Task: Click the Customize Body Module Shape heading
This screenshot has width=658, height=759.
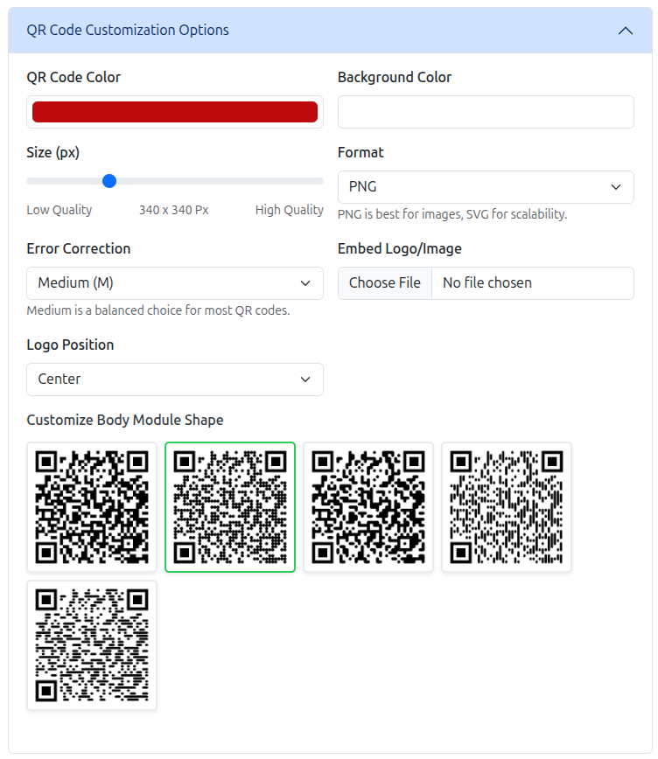Action: [125, 420]
